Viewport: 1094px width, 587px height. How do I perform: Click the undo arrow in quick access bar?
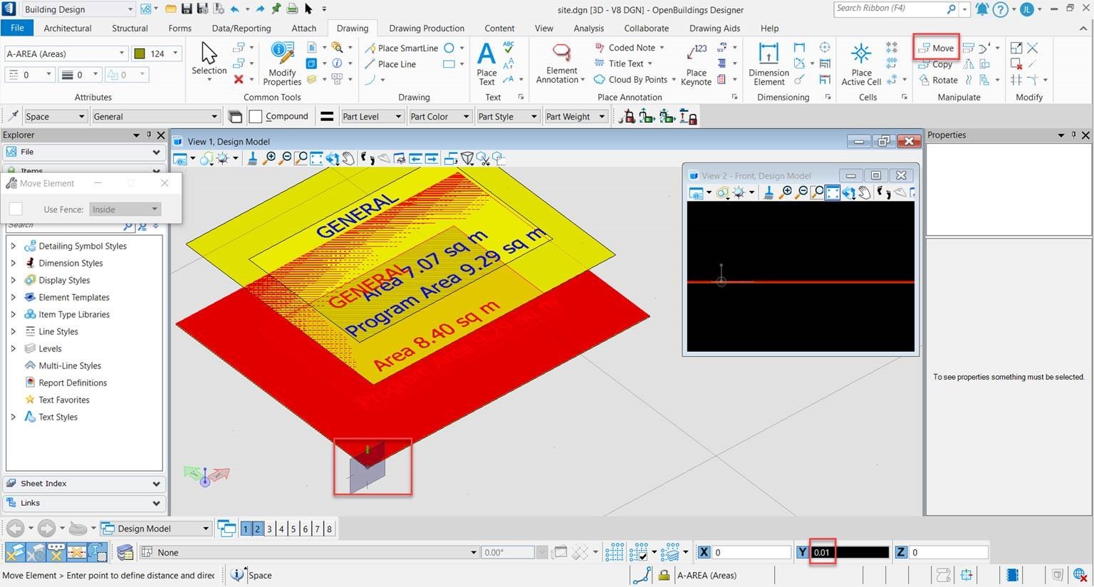pyautogui.click(x=234, y=9)
